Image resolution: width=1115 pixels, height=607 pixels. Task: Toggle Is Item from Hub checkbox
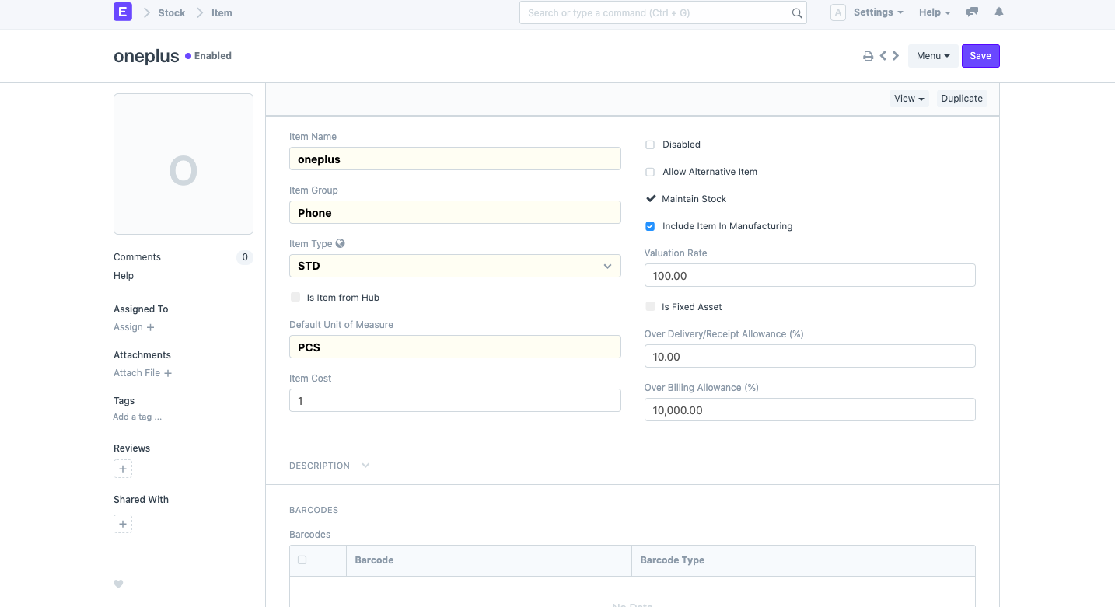[x=295, y=297]
